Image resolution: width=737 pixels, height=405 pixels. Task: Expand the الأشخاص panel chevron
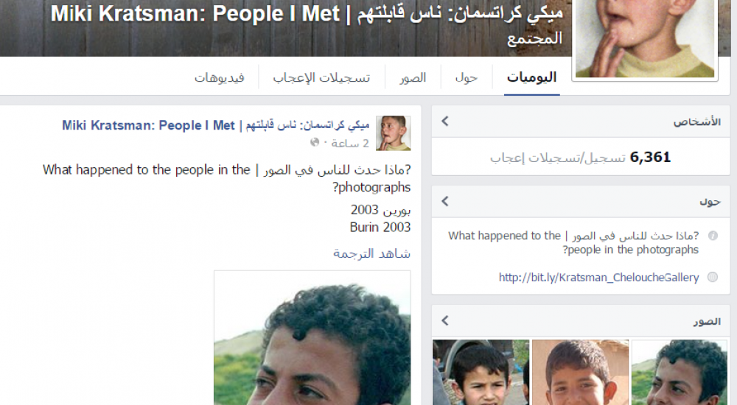pyautogui.click(x=445, y=121)
